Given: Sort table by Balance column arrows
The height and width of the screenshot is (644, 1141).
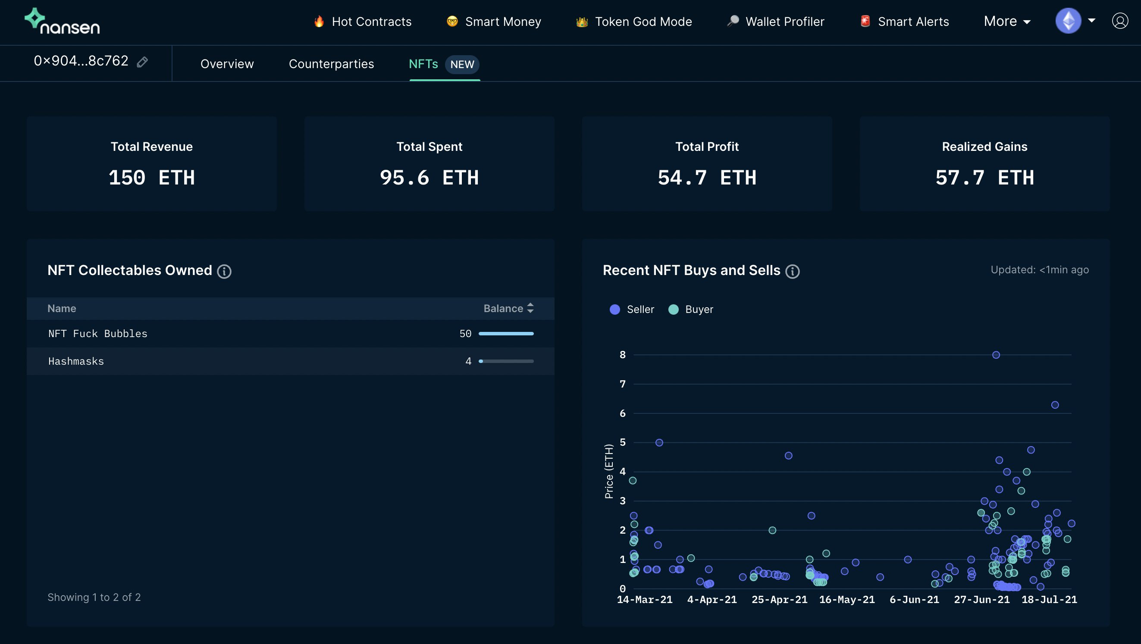Looking at the screenshot, I should pyautogui.click(x=530, y=308).
